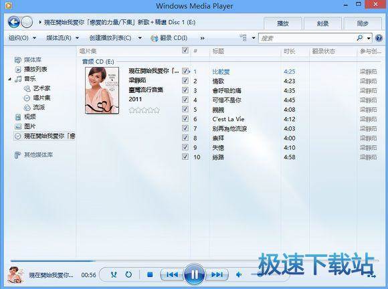This screenshot has height=289, width=388.
Task: Uncheck track 9 失憶 checkbox
Action: click(185, 147)
